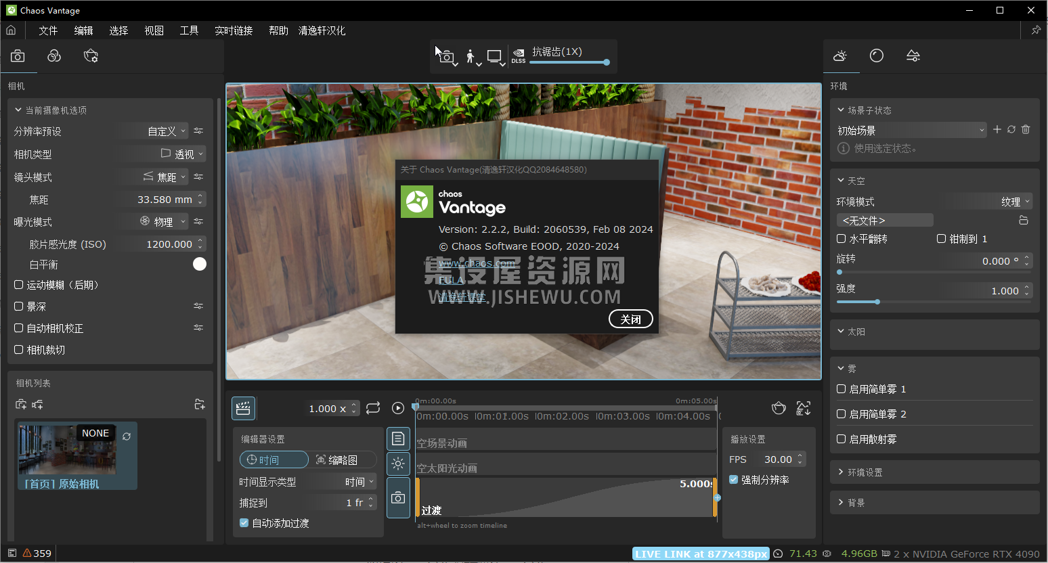Adjust the 抗锯齿 anti-aliasing slider
This screenshot has width=1048, height=563.
569,62
